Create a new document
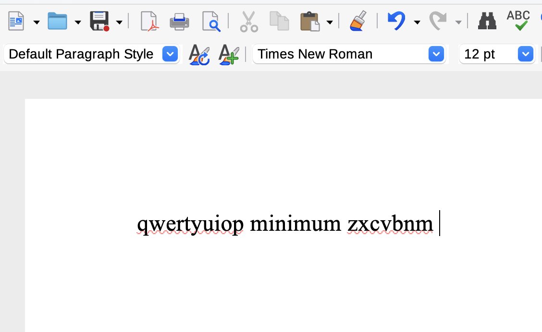Viewport: 542px width, 332px height. [x=16, y=21]
